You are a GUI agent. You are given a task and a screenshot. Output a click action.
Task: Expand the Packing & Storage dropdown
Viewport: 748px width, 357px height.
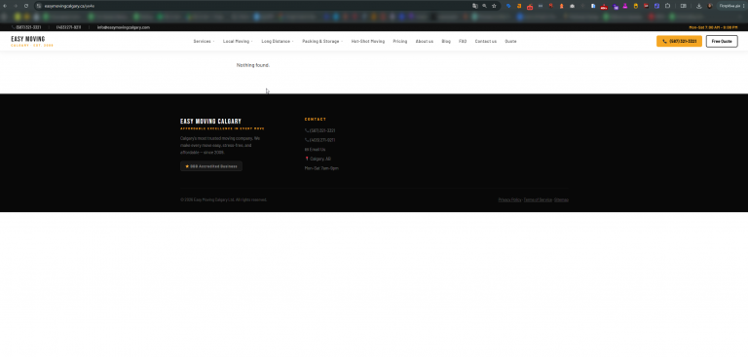click(x=322, y=42)
